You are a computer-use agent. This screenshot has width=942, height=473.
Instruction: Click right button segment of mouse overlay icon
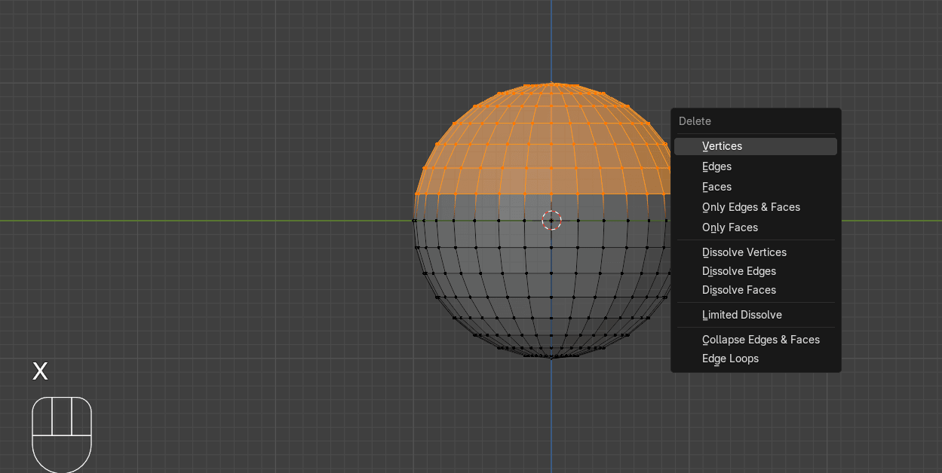81,417
